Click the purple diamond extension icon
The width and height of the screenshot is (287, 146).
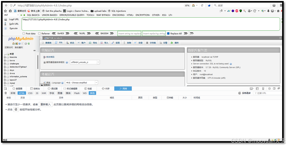233,11
